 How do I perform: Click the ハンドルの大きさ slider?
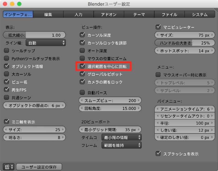pyautogui.click(x=183, y=43)
